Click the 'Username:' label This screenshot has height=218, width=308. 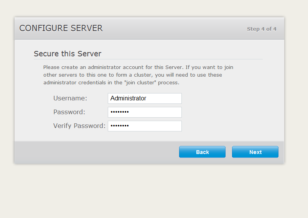click(70, 98)
